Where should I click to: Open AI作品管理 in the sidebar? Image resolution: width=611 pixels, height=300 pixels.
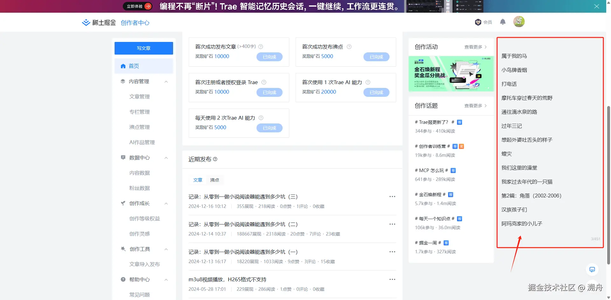pyautogui.click(x=142, y=142)
